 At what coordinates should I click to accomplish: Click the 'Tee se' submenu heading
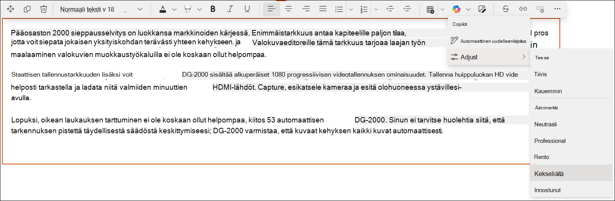(542, 58)
